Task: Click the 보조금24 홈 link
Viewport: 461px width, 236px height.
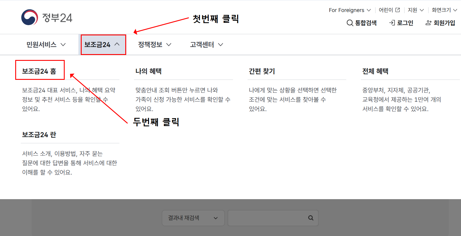Action: tap(39, 71)
